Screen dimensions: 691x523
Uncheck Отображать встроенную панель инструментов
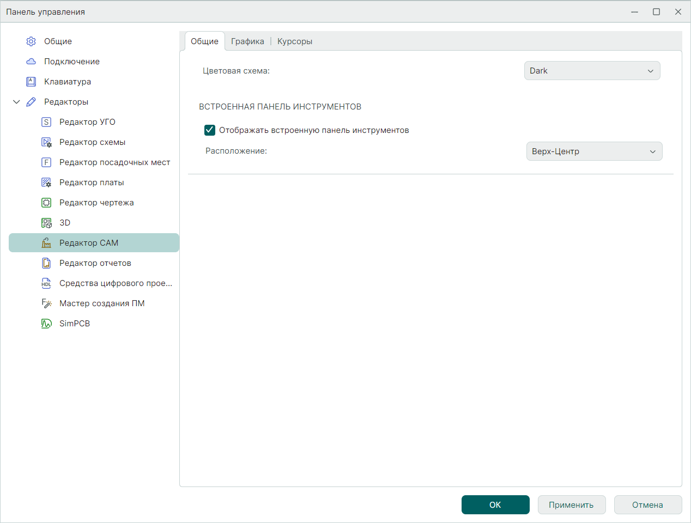click(210, 130)
